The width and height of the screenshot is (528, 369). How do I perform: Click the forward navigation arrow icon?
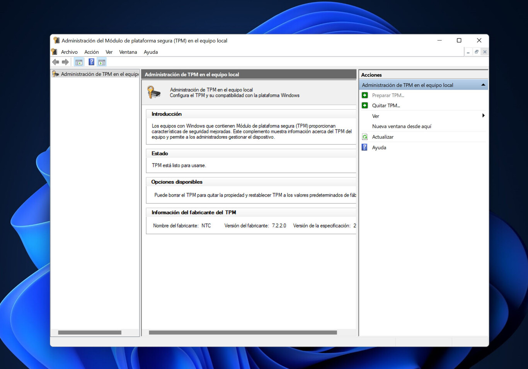65,62
